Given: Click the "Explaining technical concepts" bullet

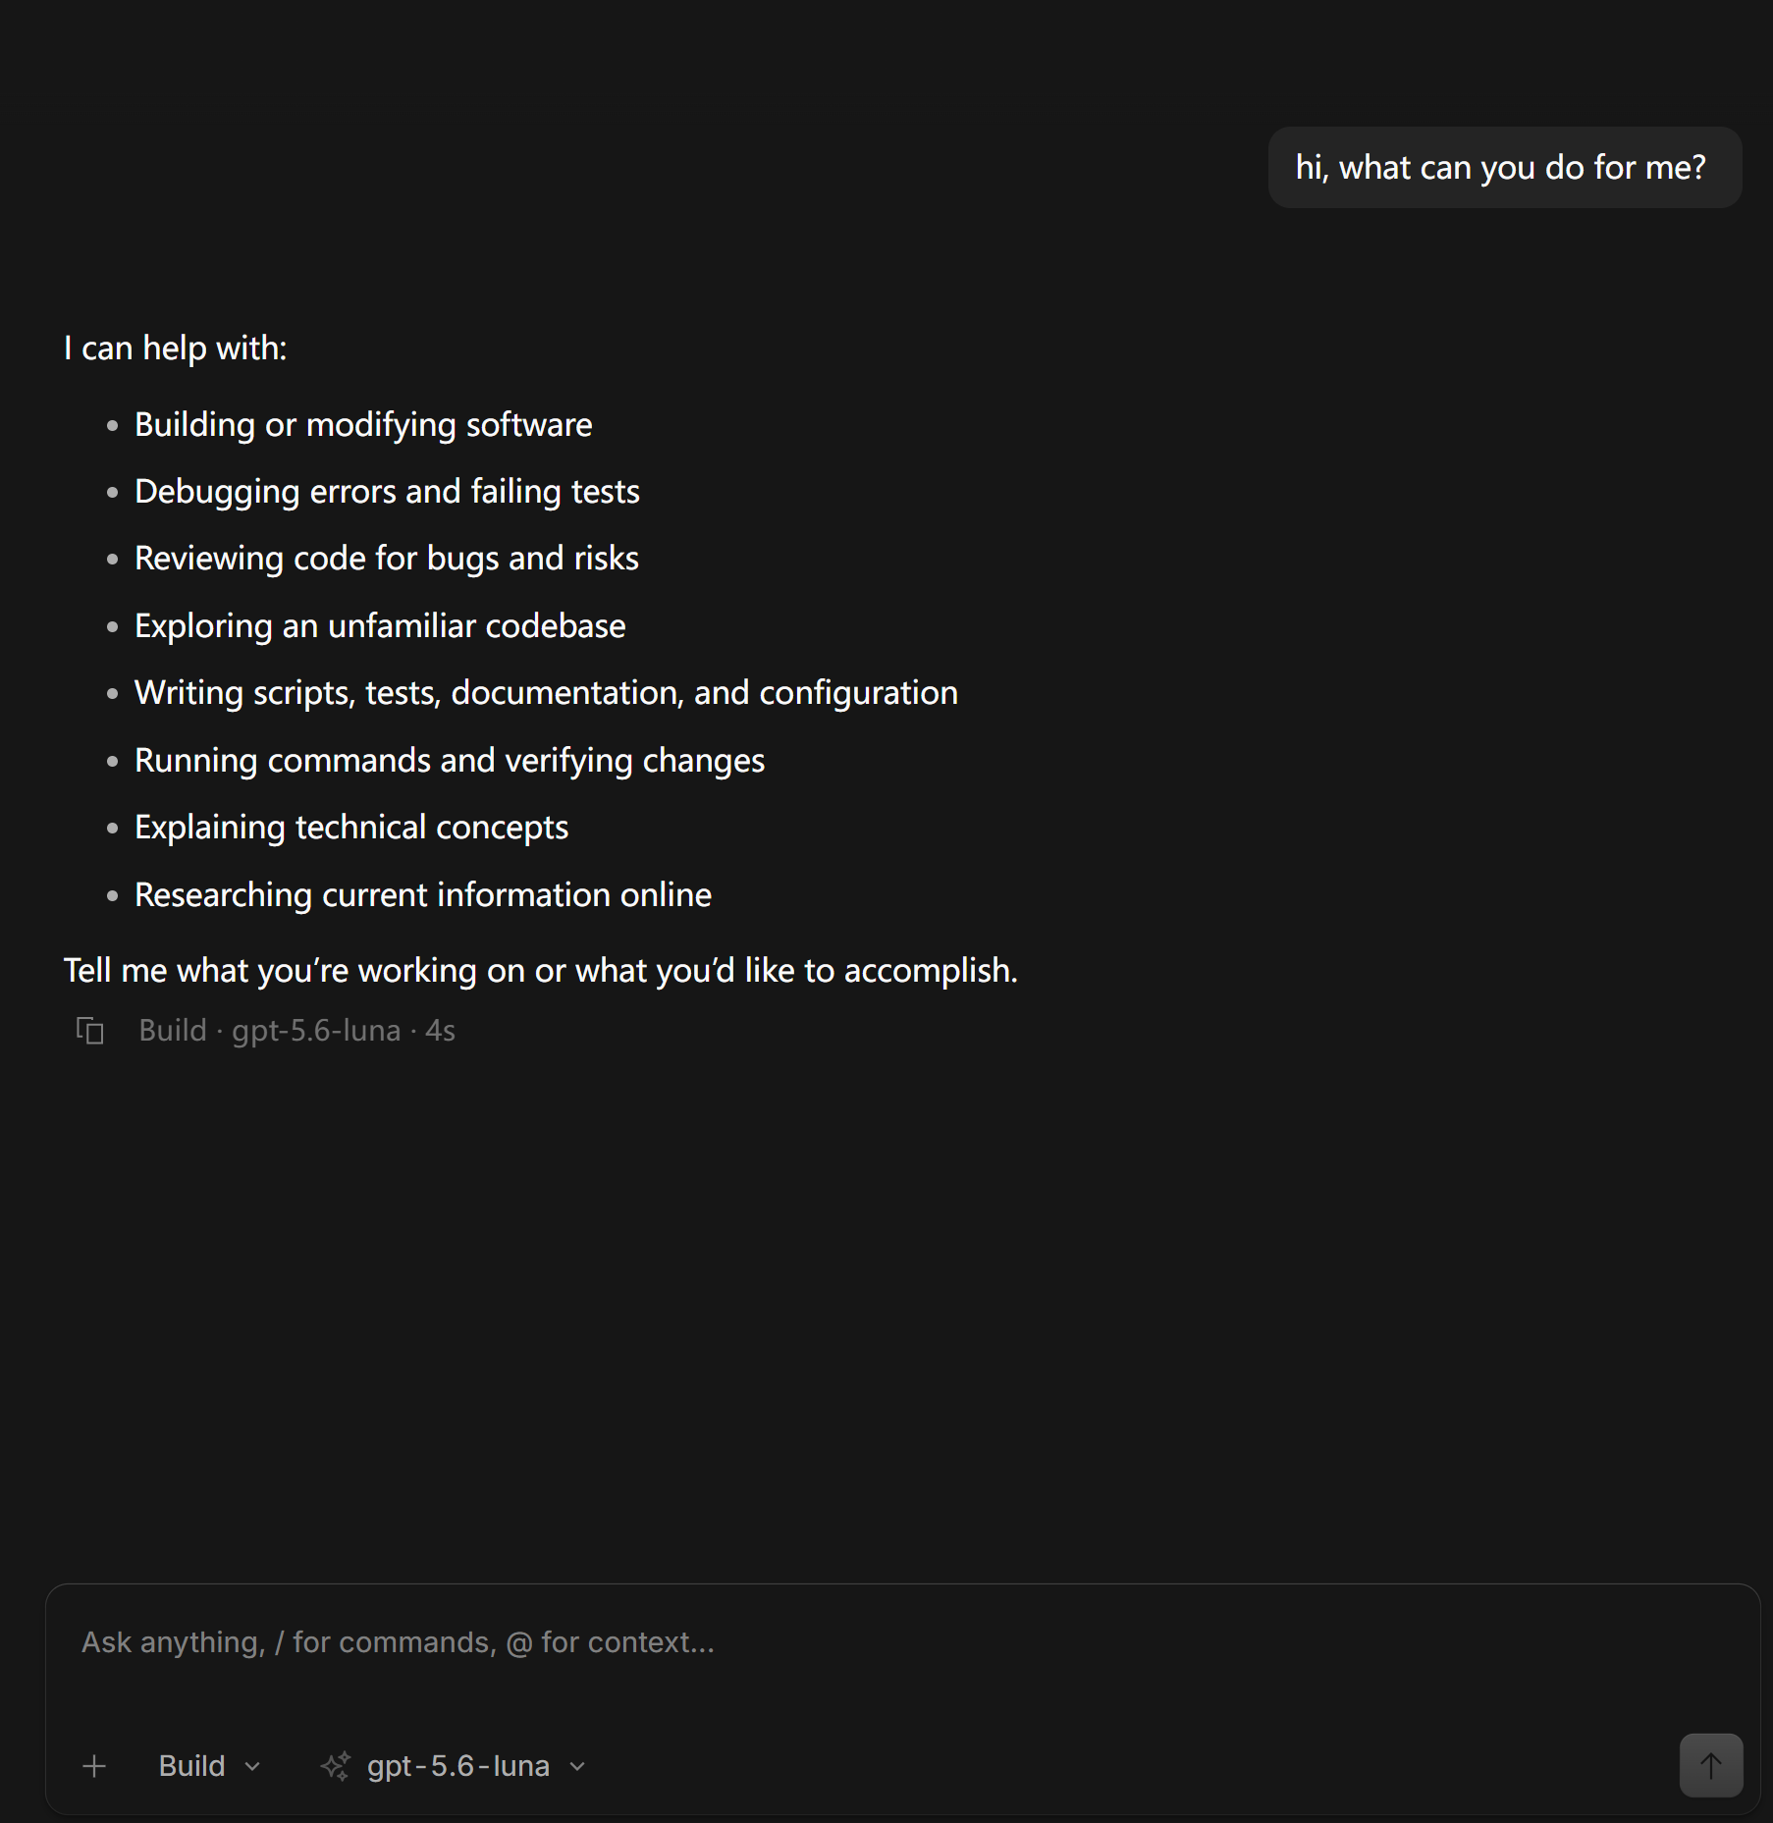Looking at the screenshot, I should 351,828.
